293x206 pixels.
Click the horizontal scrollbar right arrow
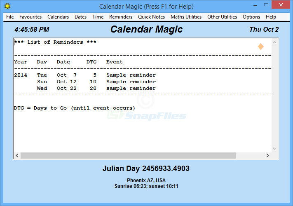[x=268, y=155]
